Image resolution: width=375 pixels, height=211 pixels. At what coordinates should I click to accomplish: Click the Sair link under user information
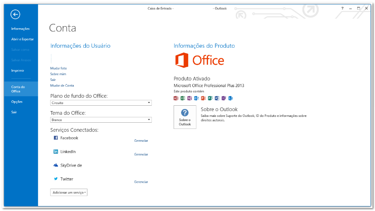tap(53, 80)
